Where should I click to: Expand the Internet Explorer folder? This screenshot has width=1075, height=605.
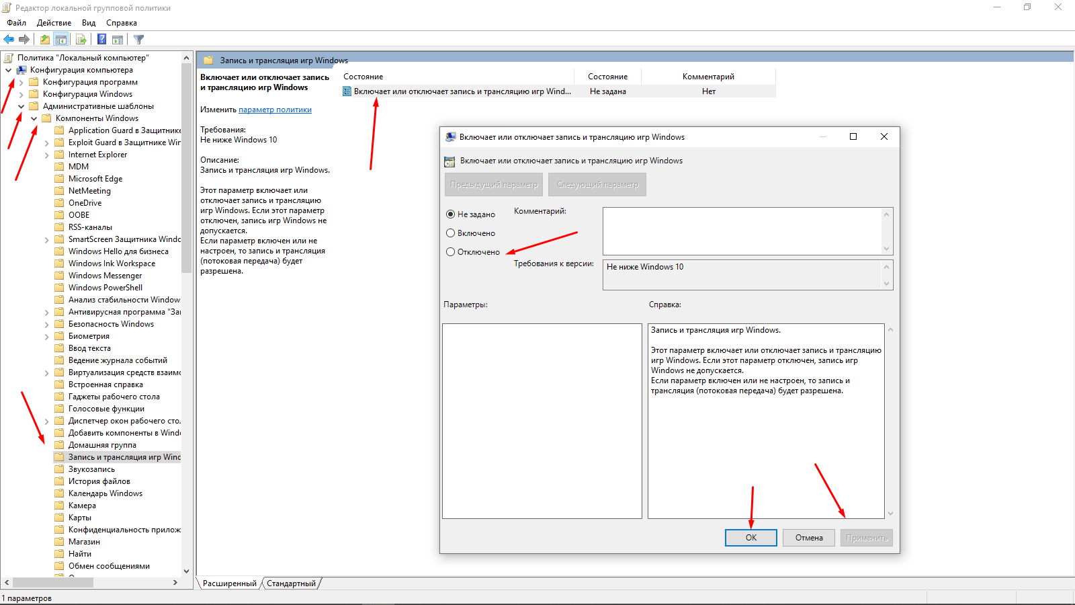click(46, 155)
